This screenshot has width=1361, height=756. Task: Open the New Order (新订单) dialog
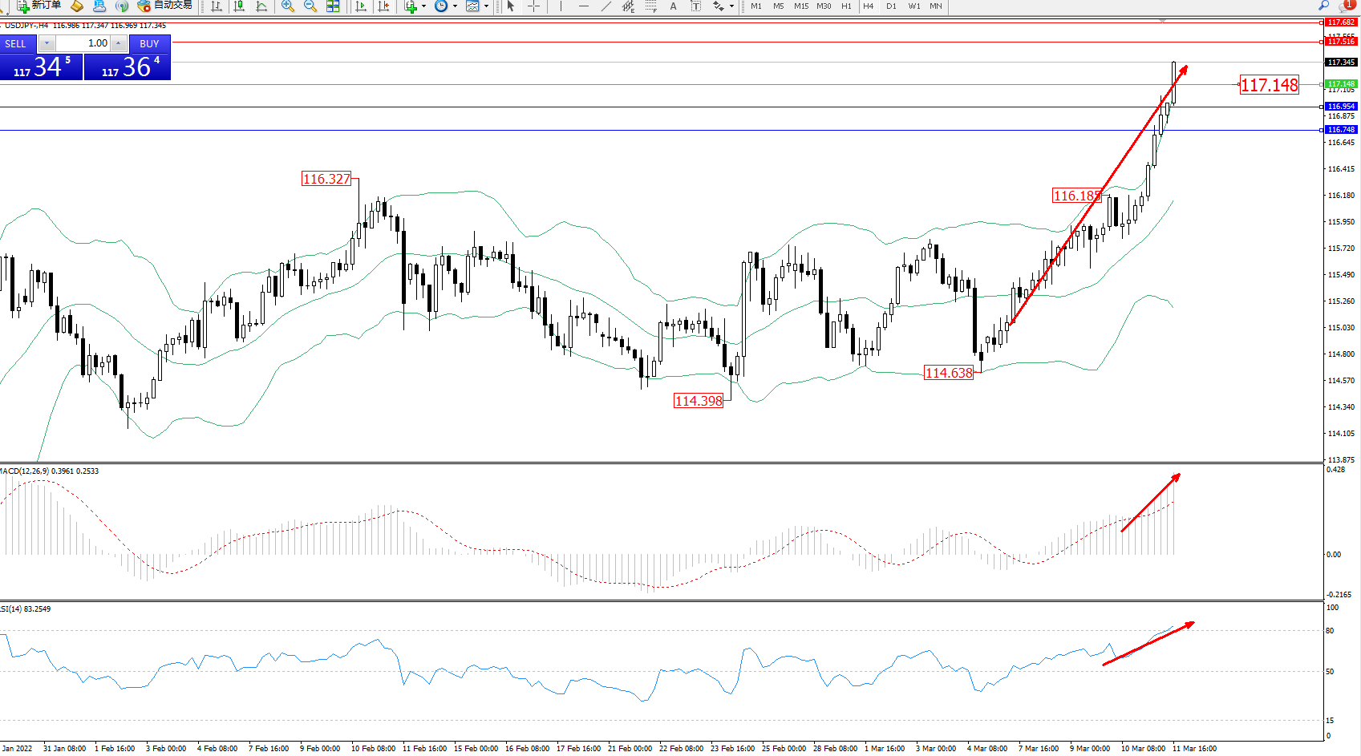38,6
